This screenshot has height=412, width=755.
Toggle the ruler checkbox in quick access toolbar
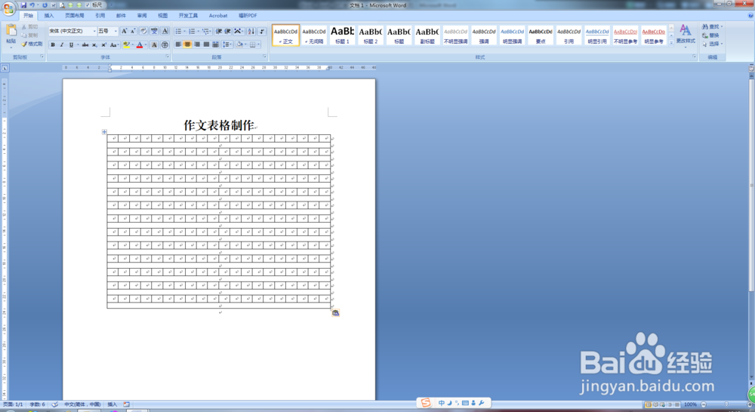(x=88, y=5)
